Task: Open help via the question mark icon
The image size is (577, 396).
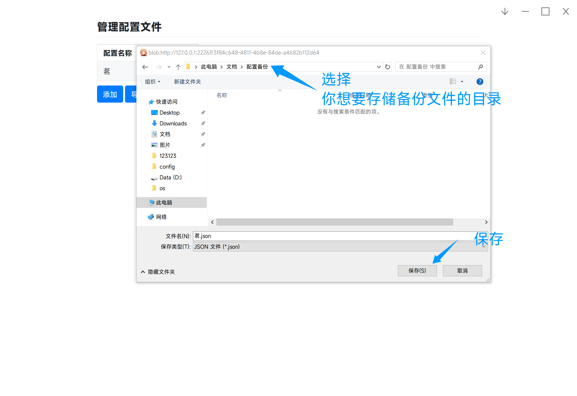Action: [480, 81]
